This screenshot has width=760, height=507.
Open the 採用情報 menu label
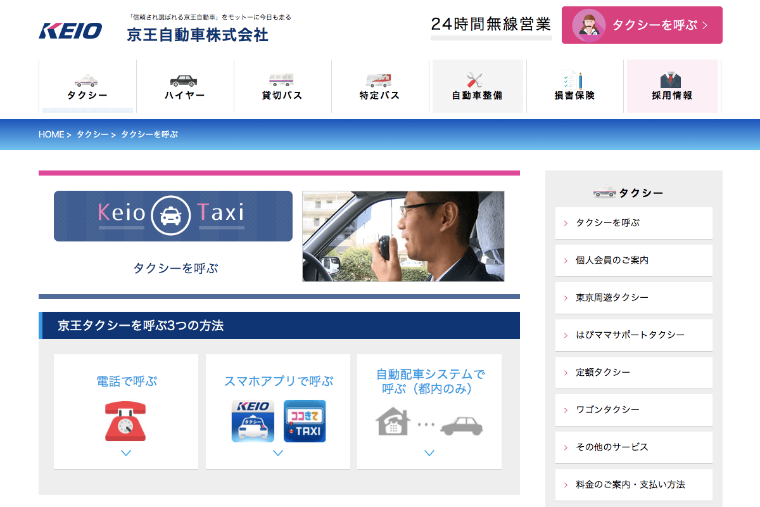click(672, 96)
